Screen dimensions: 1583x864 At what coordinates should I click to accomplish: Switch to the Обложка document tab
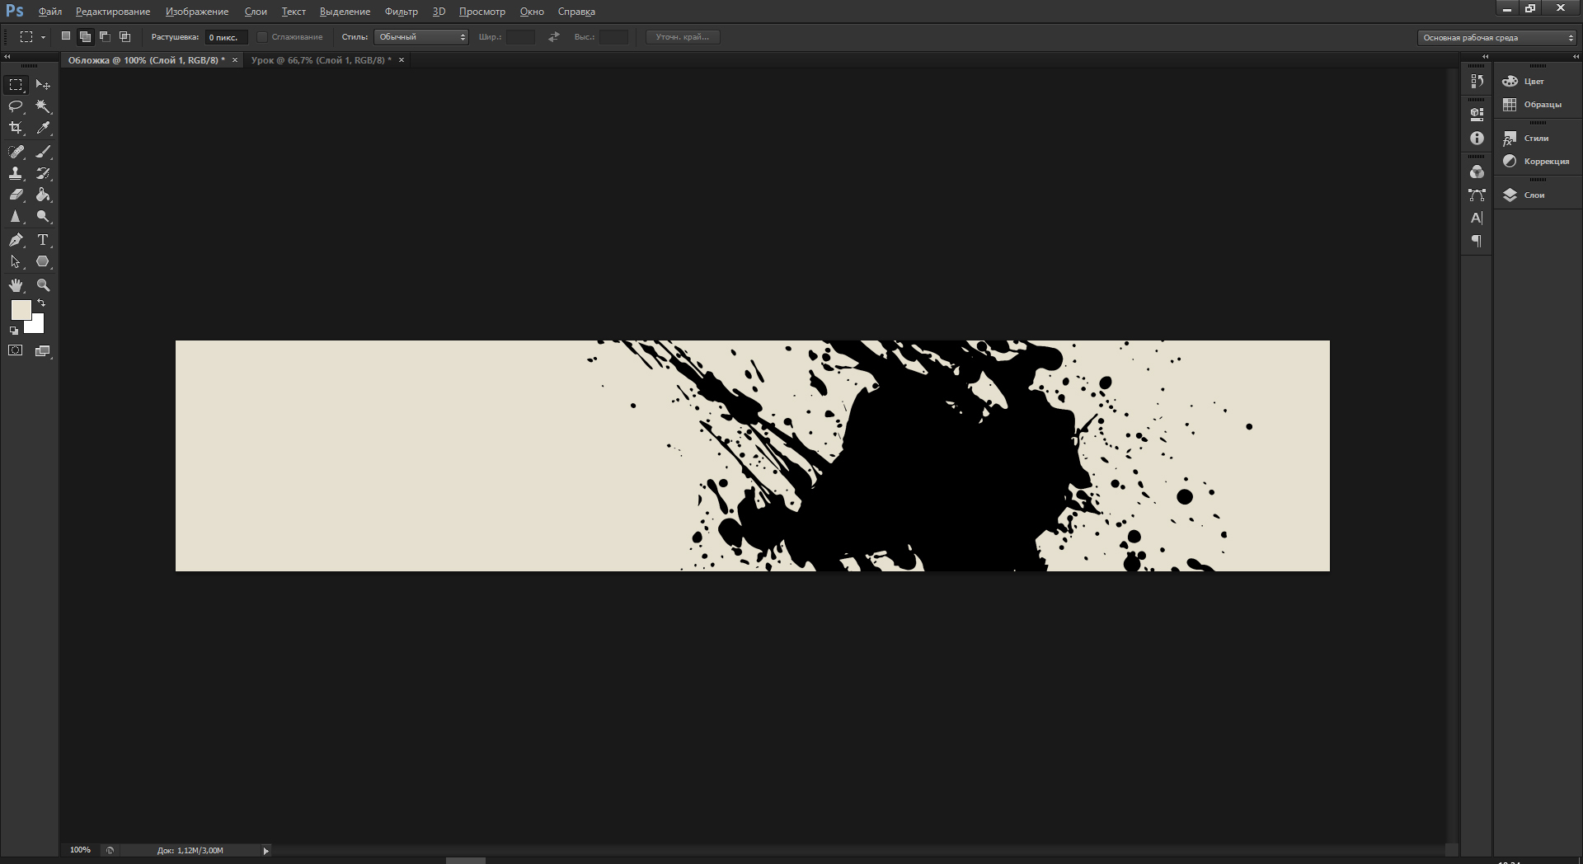tap(146, 60)
